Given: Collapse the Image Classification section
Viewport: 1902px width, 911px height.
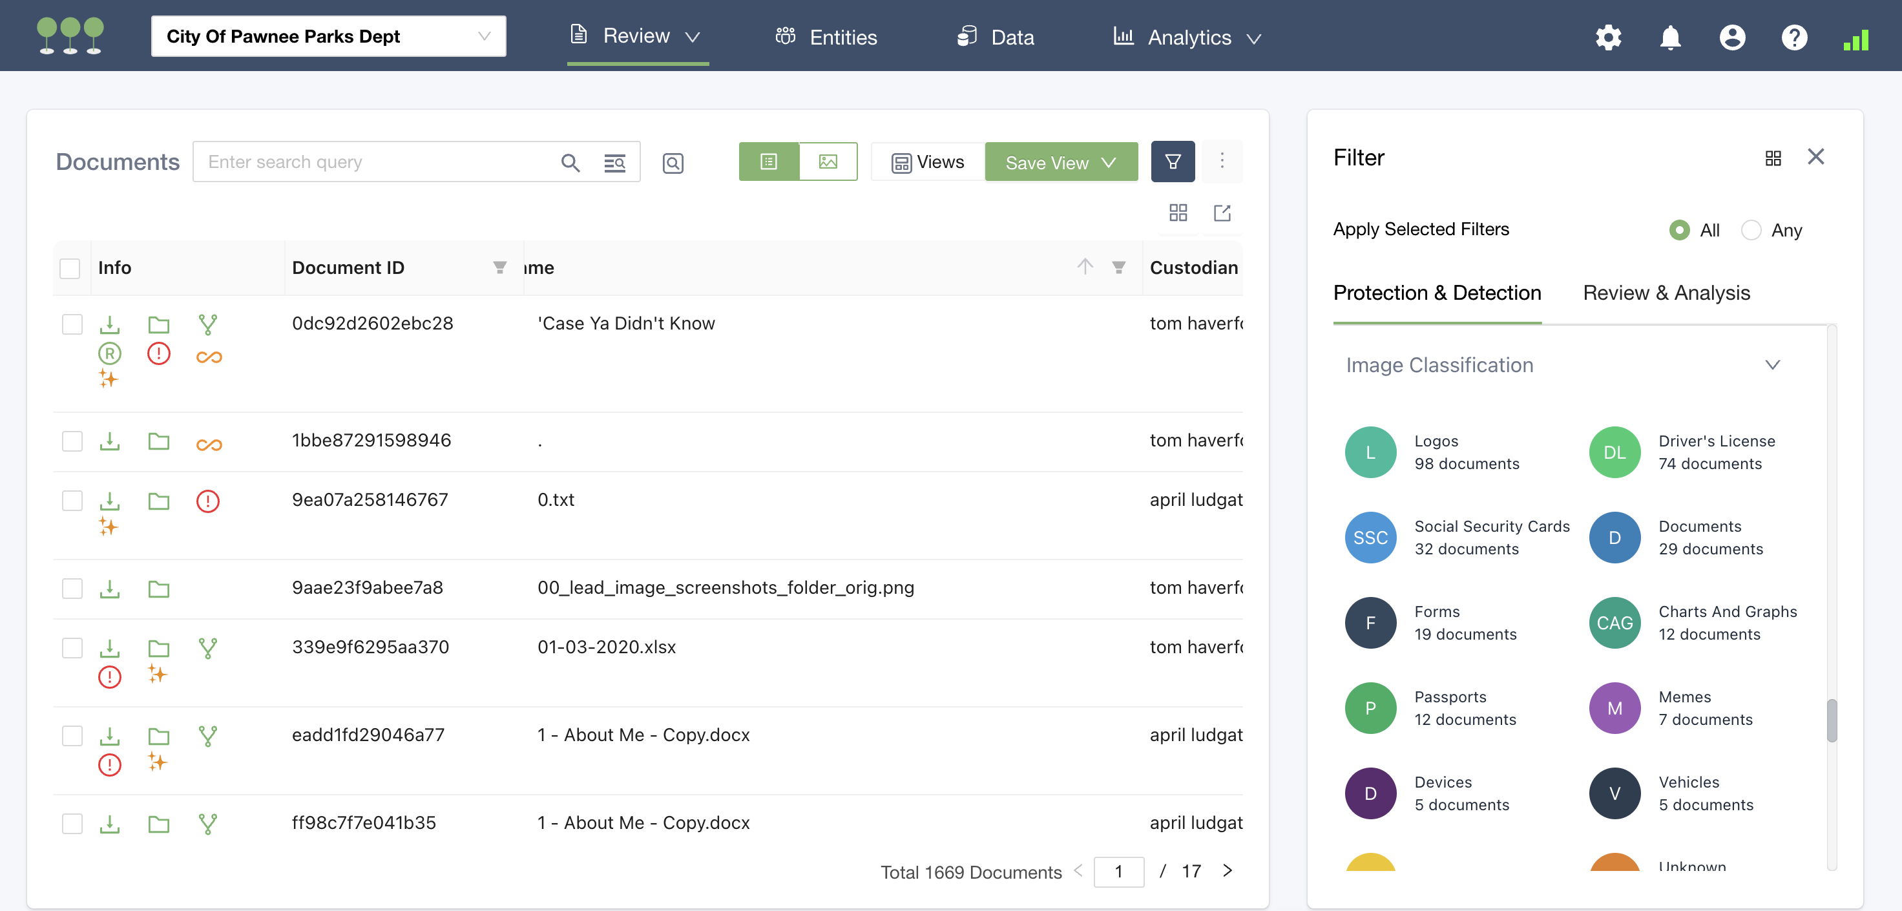Looking at the screenshot, I should click(1771, 364).
